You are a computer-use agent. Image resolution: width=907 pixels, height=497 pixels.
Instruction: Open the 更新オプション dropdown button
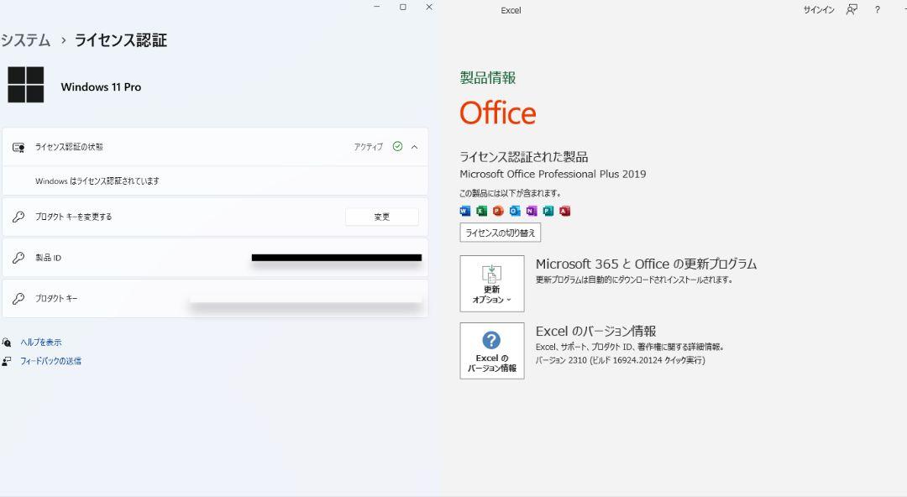click(x=492, y=284)
